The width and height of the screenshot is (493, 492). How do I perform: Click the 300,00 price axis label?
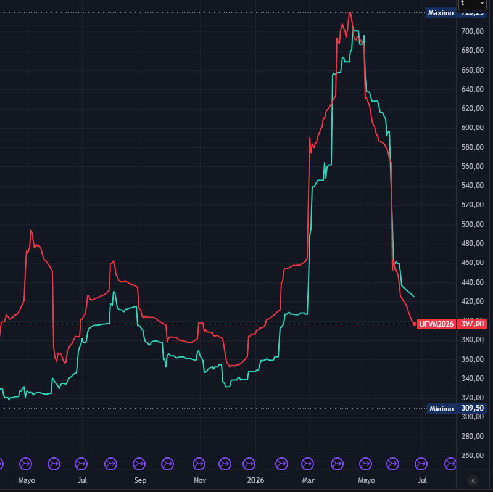tap(472, 417)
